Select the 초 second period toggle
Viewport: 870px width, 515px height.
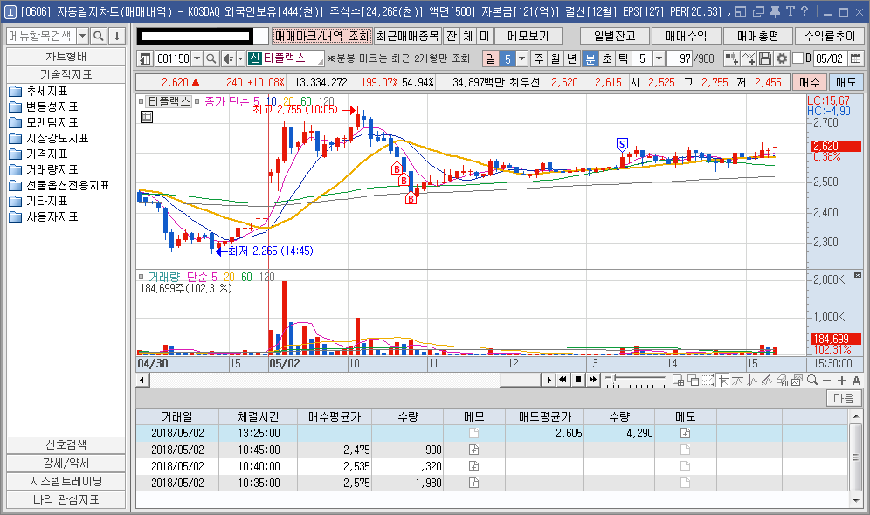pos(607,58)
